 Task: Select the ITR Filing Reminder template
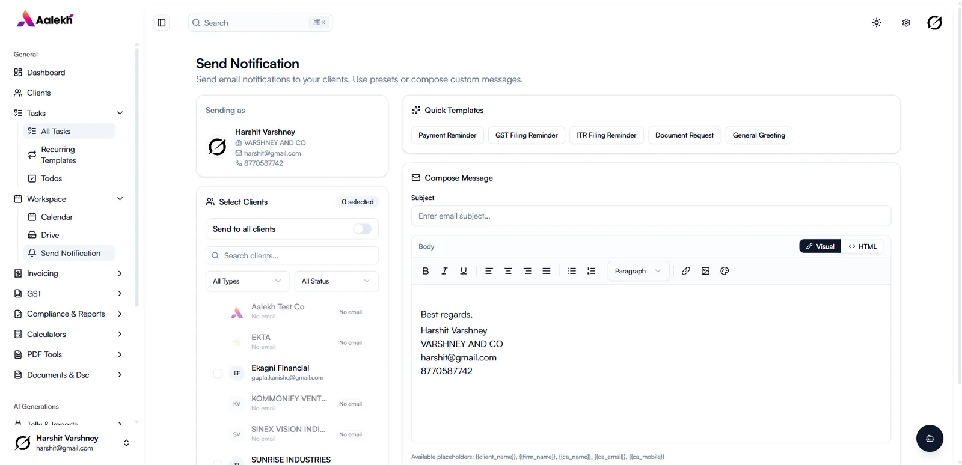pyautogui.click(x=607, y=135)
